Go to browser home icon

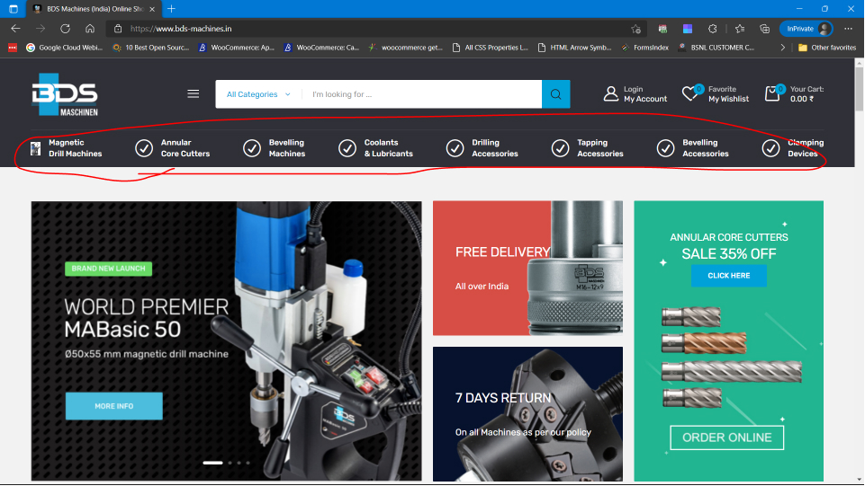(x=90, y=29)
